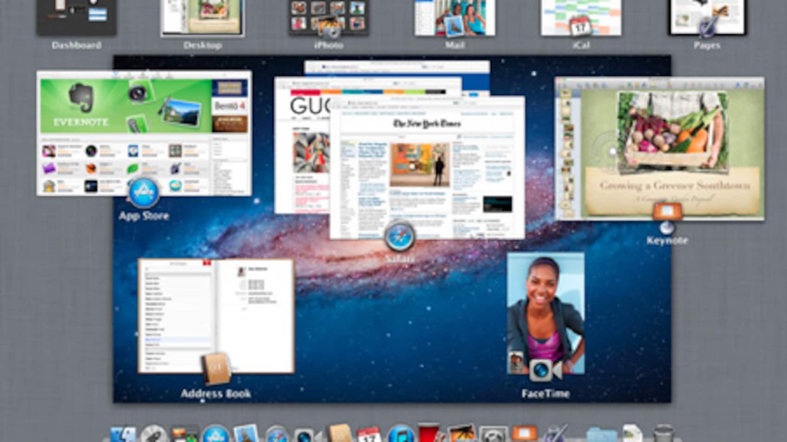Click the Dashboard label text
787x442 pixels.
[77, 45]
